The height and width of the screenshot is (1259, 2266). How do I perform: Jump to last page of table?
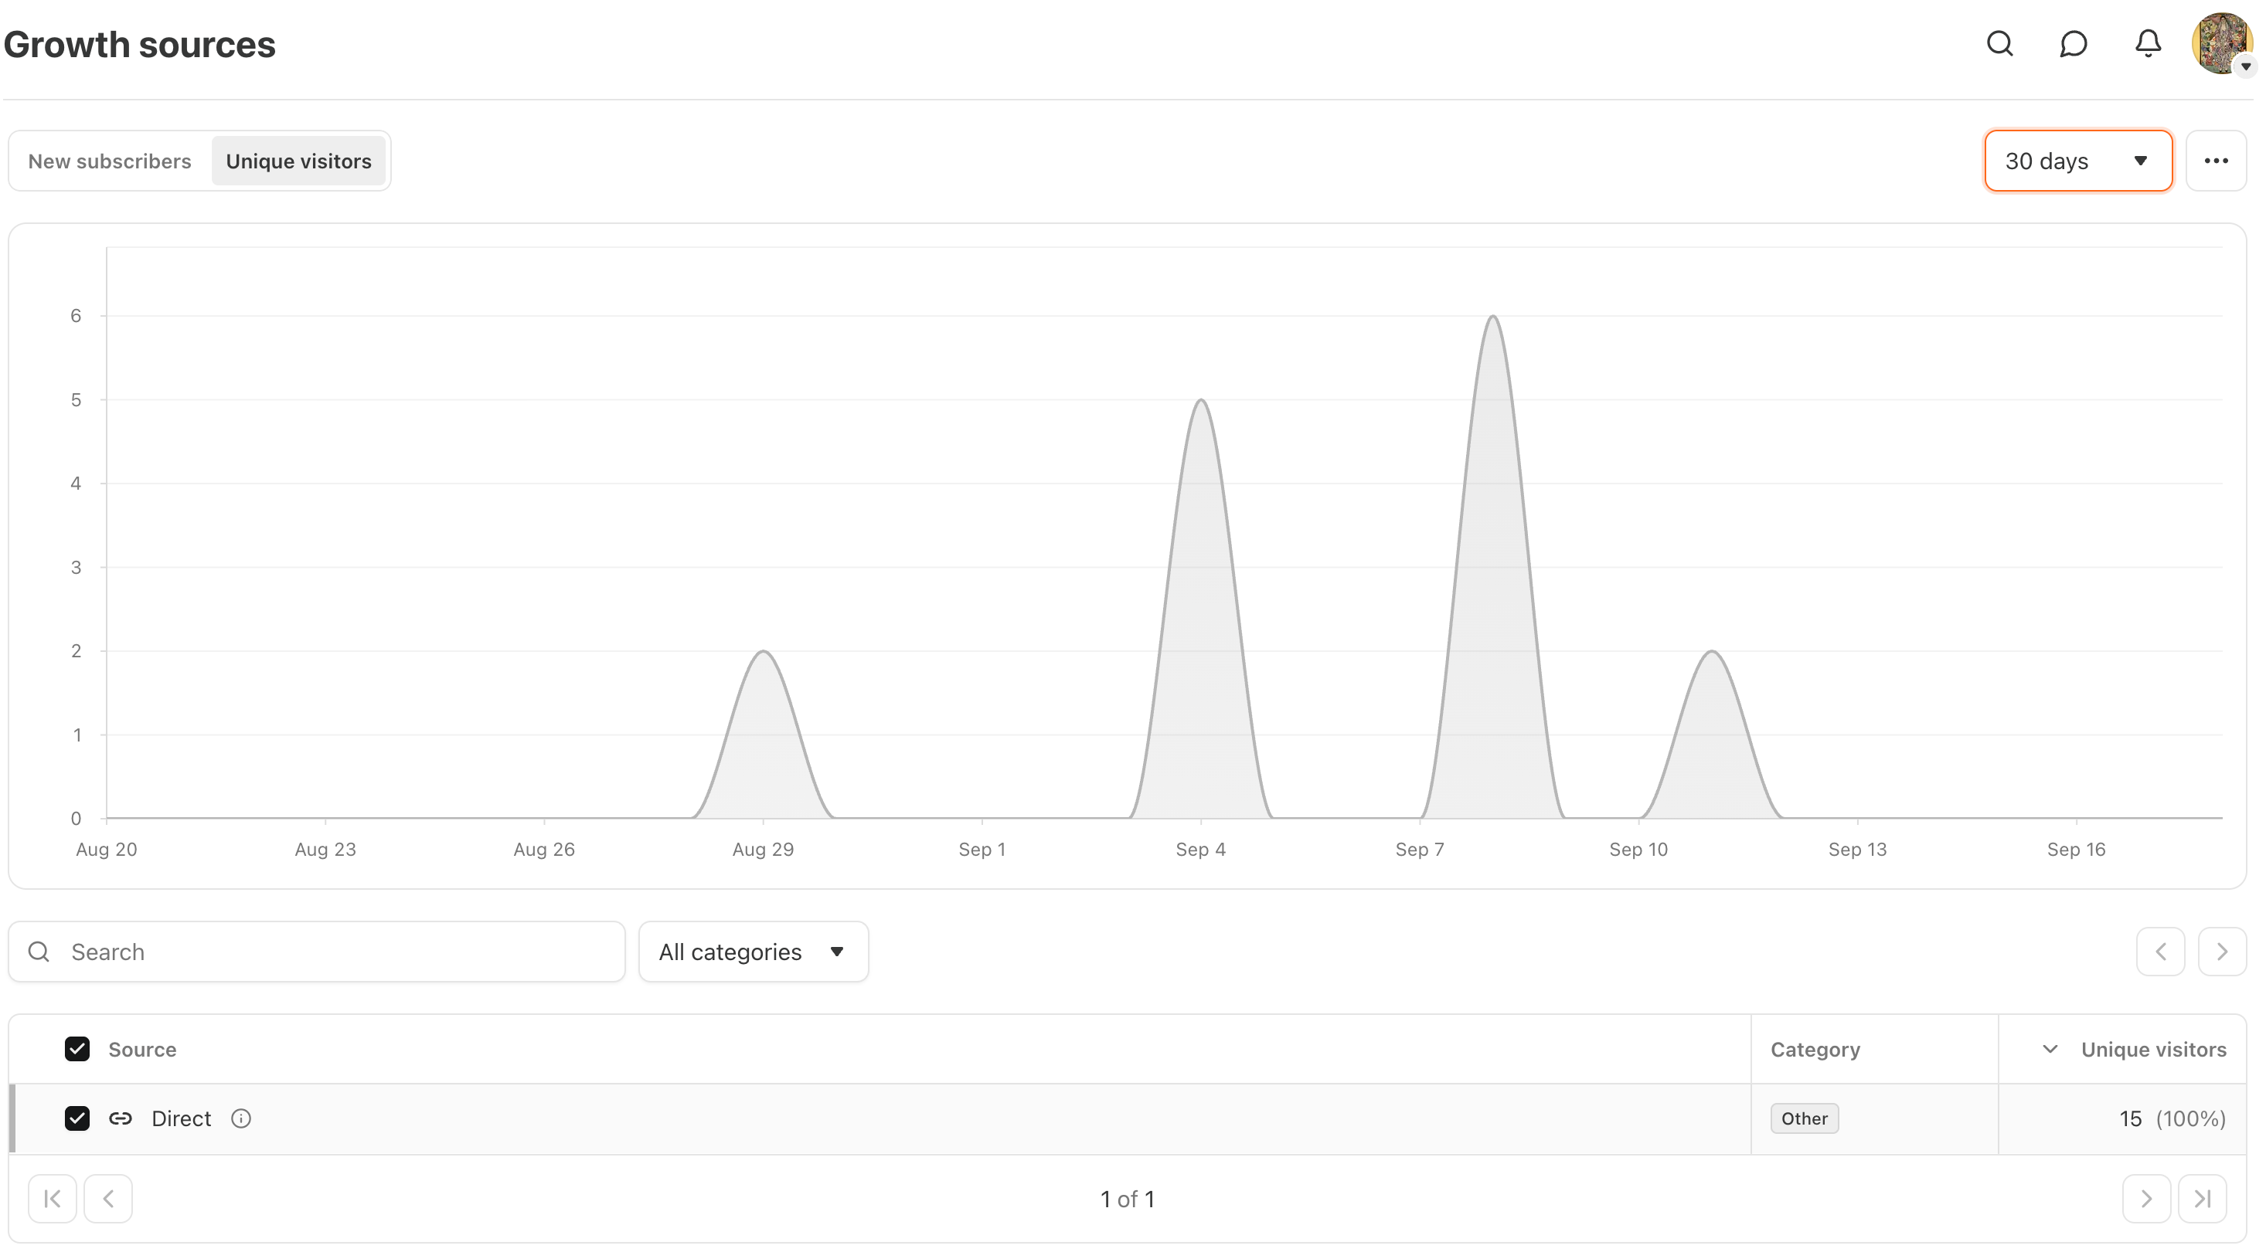point(2202,1198)
